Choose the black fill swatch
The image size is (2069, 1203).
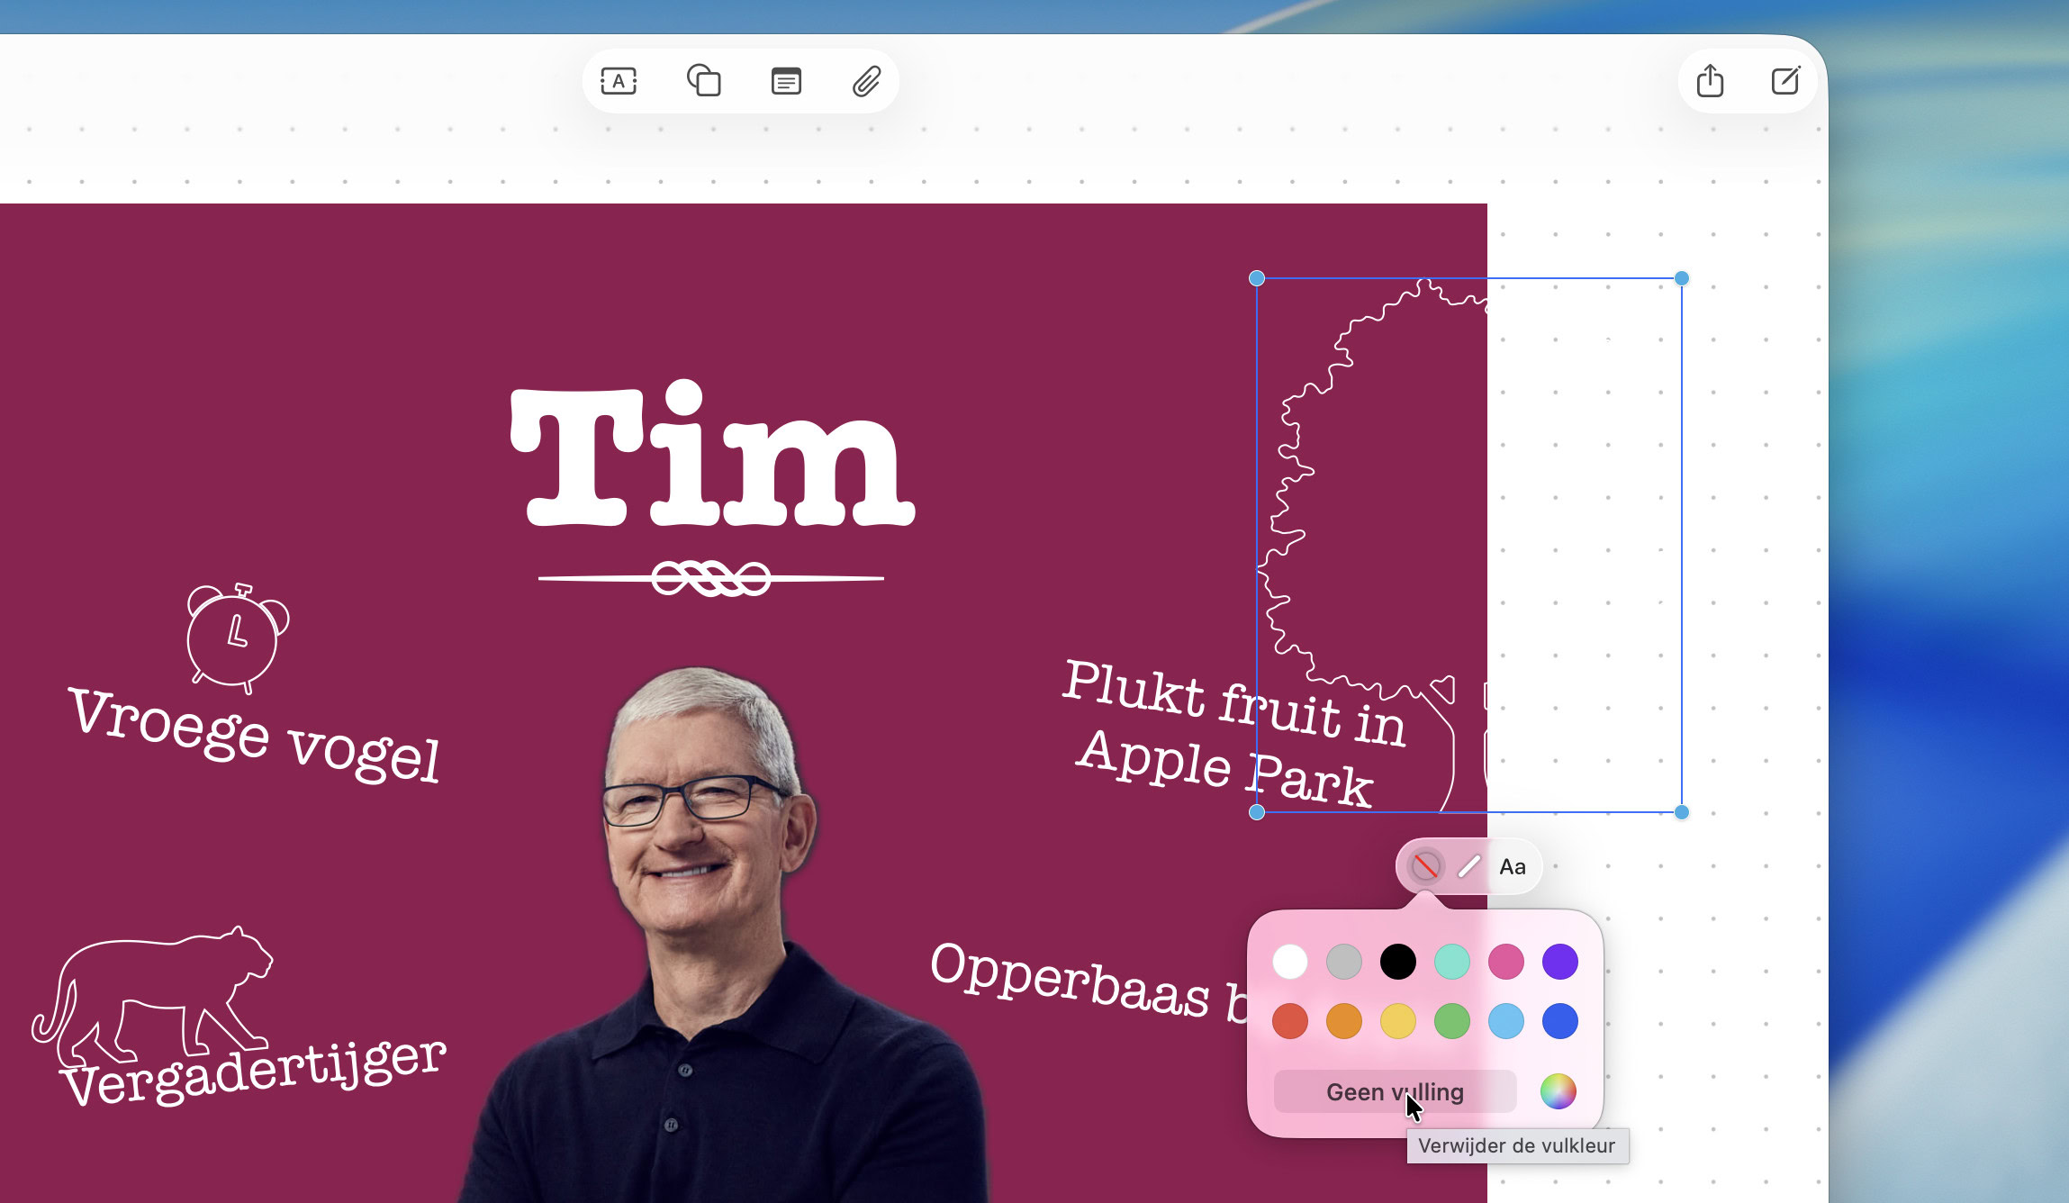[x=1397, y=962]
